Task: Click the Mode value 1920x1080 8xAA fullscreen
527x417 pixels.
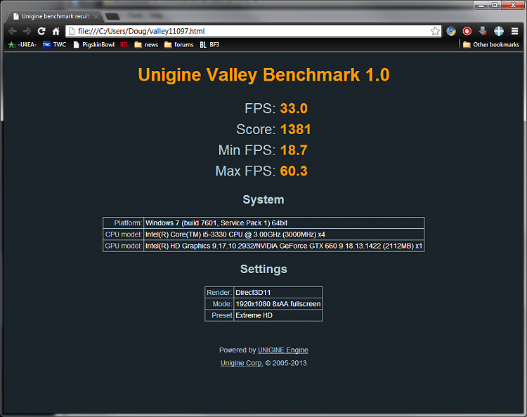Action: click(x=278, y=304)
